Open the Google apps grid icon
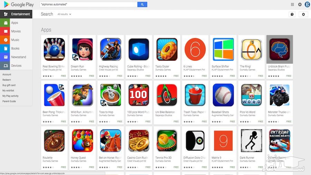The image size is (311, 175). 292,4
